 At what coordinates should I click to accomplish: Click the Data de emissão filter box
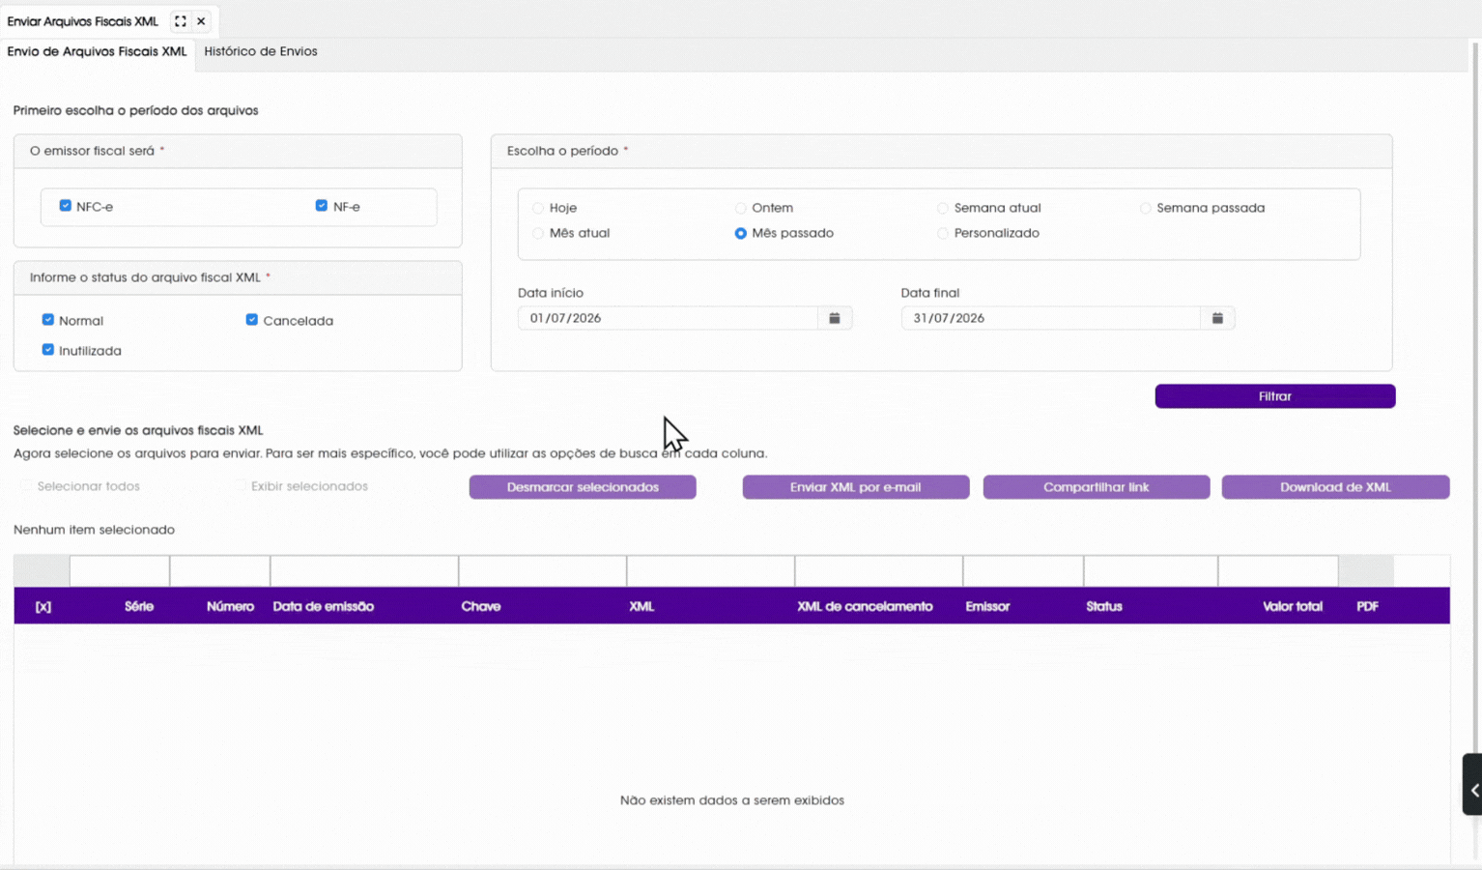click(x=364, y=571)
